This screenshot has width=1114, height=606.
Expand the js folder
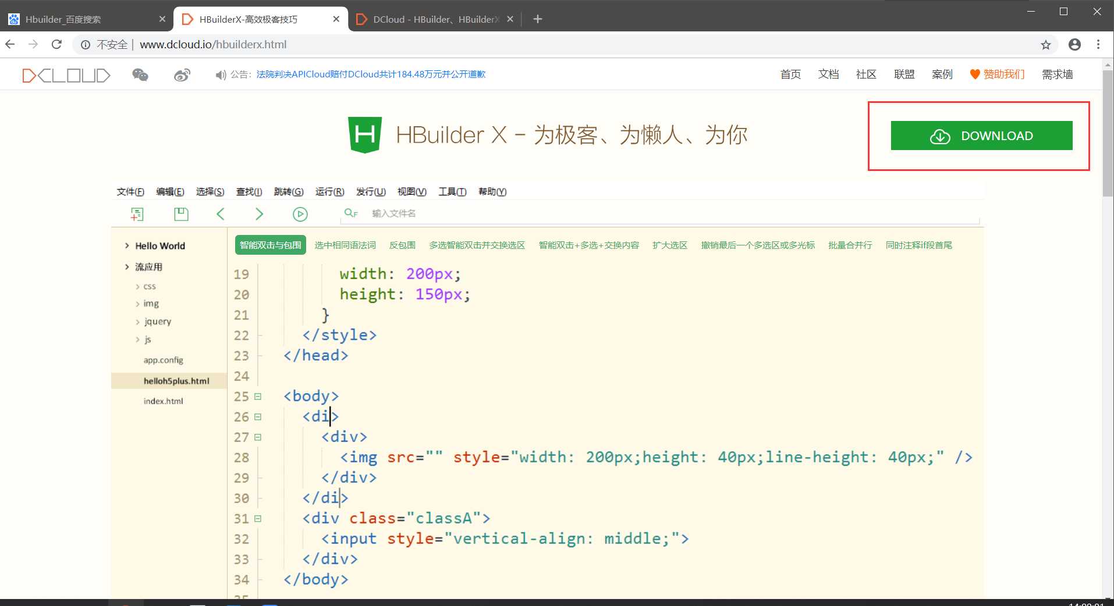[138, 340]
